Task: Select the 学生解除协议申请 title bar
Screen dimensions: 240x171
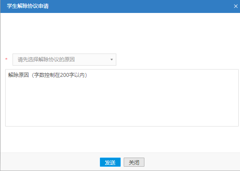Action: click(120, 6)
